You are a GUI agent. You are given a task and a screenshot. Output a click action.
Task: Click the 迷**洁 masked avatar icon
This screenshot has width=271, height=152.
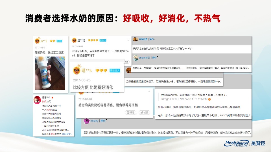point(74,40)
